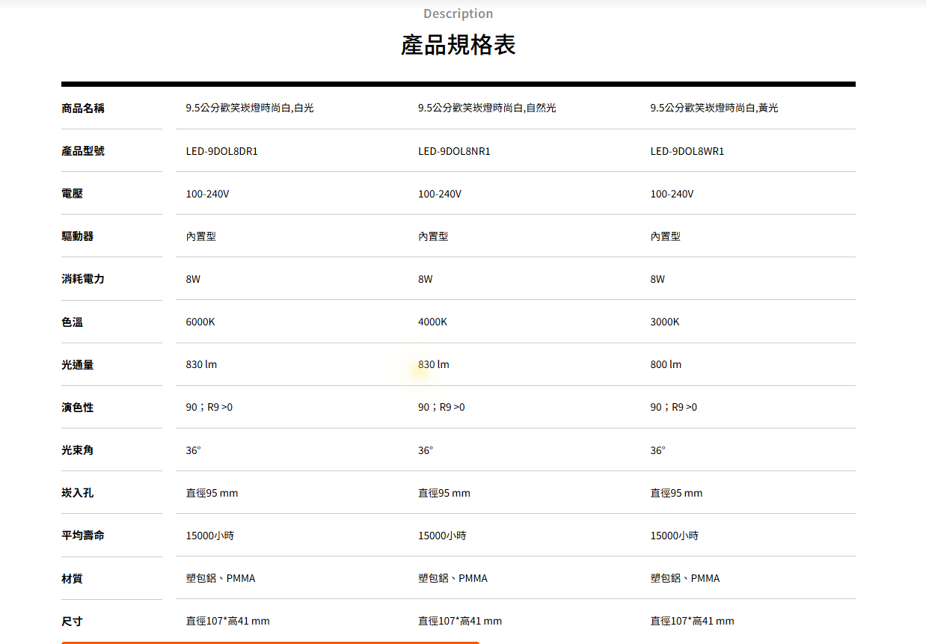Click the product name ending in 黃光

click(714, 108)
